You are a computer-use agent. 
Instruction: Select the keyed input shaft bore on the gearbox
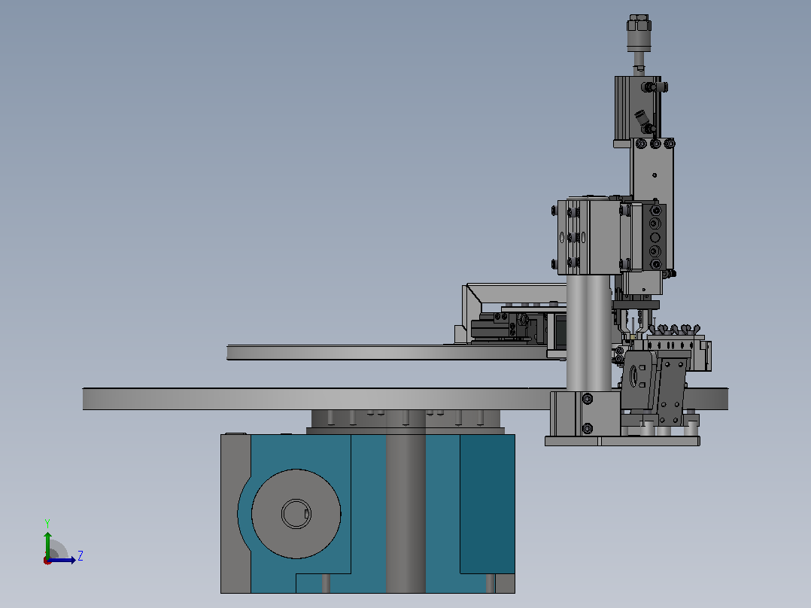tap(296, 514)
